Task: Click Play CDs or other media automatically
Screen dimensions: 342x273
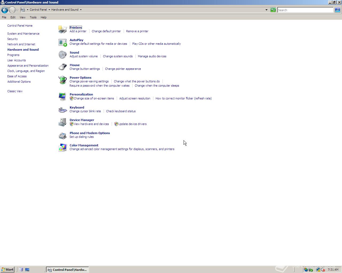Action: (156, 44)
